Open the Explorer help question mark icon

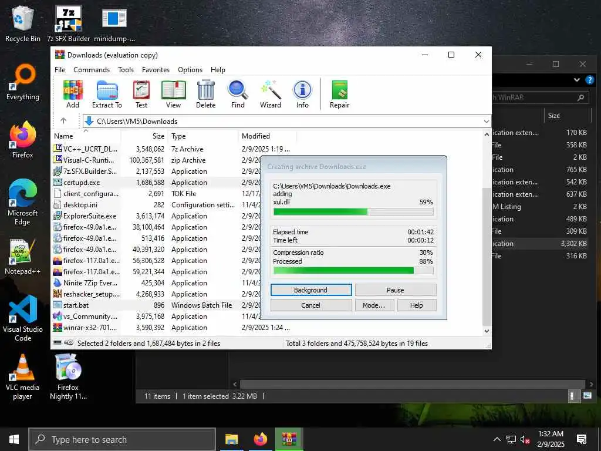(x=589, y=80)
